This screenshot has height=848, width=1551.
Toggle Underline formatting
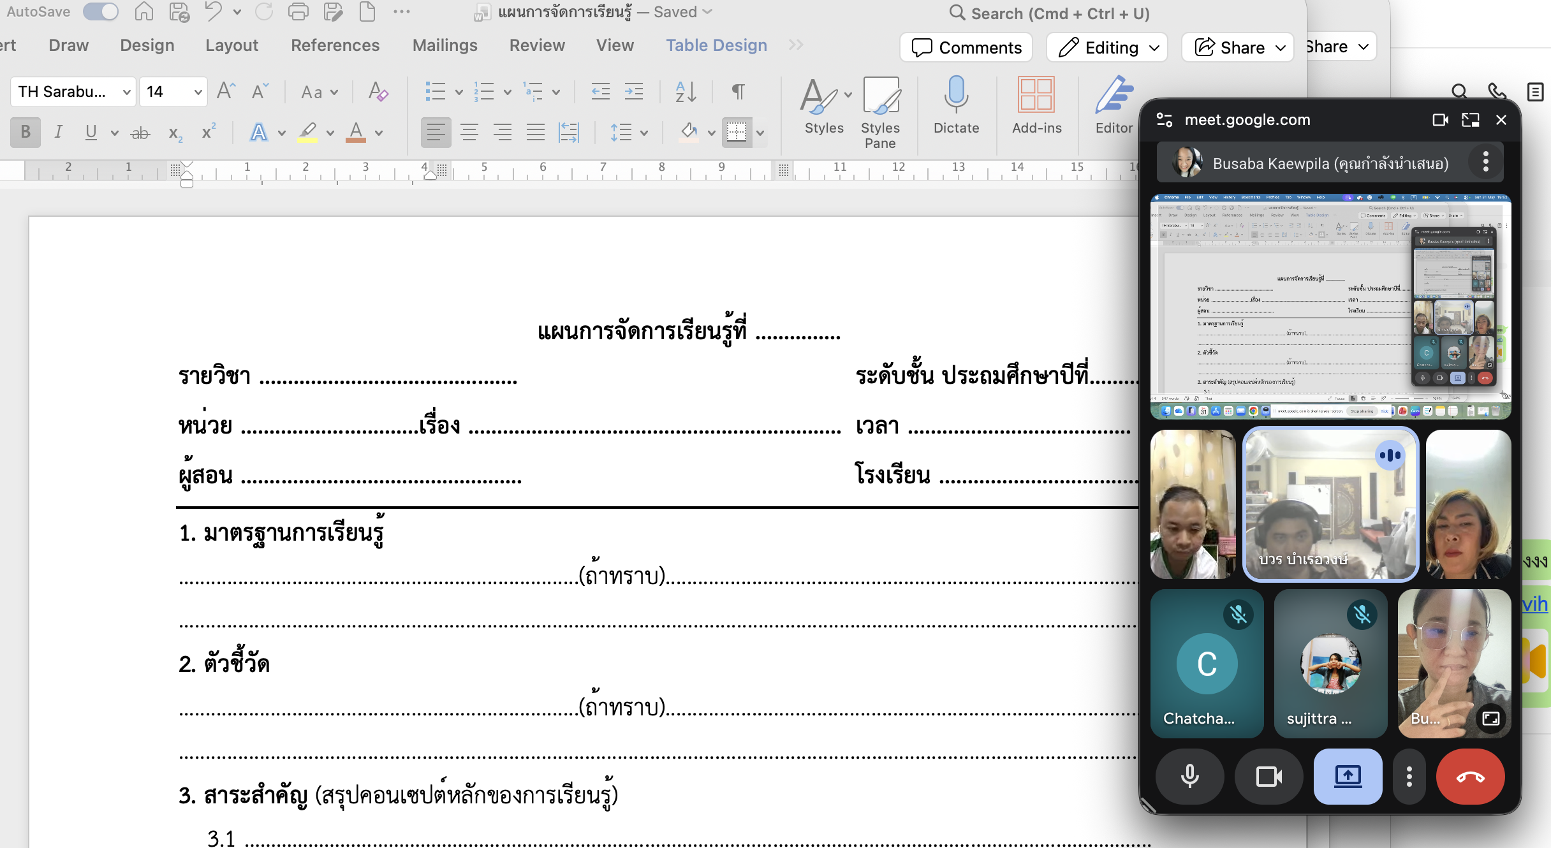tap(91, 132)
